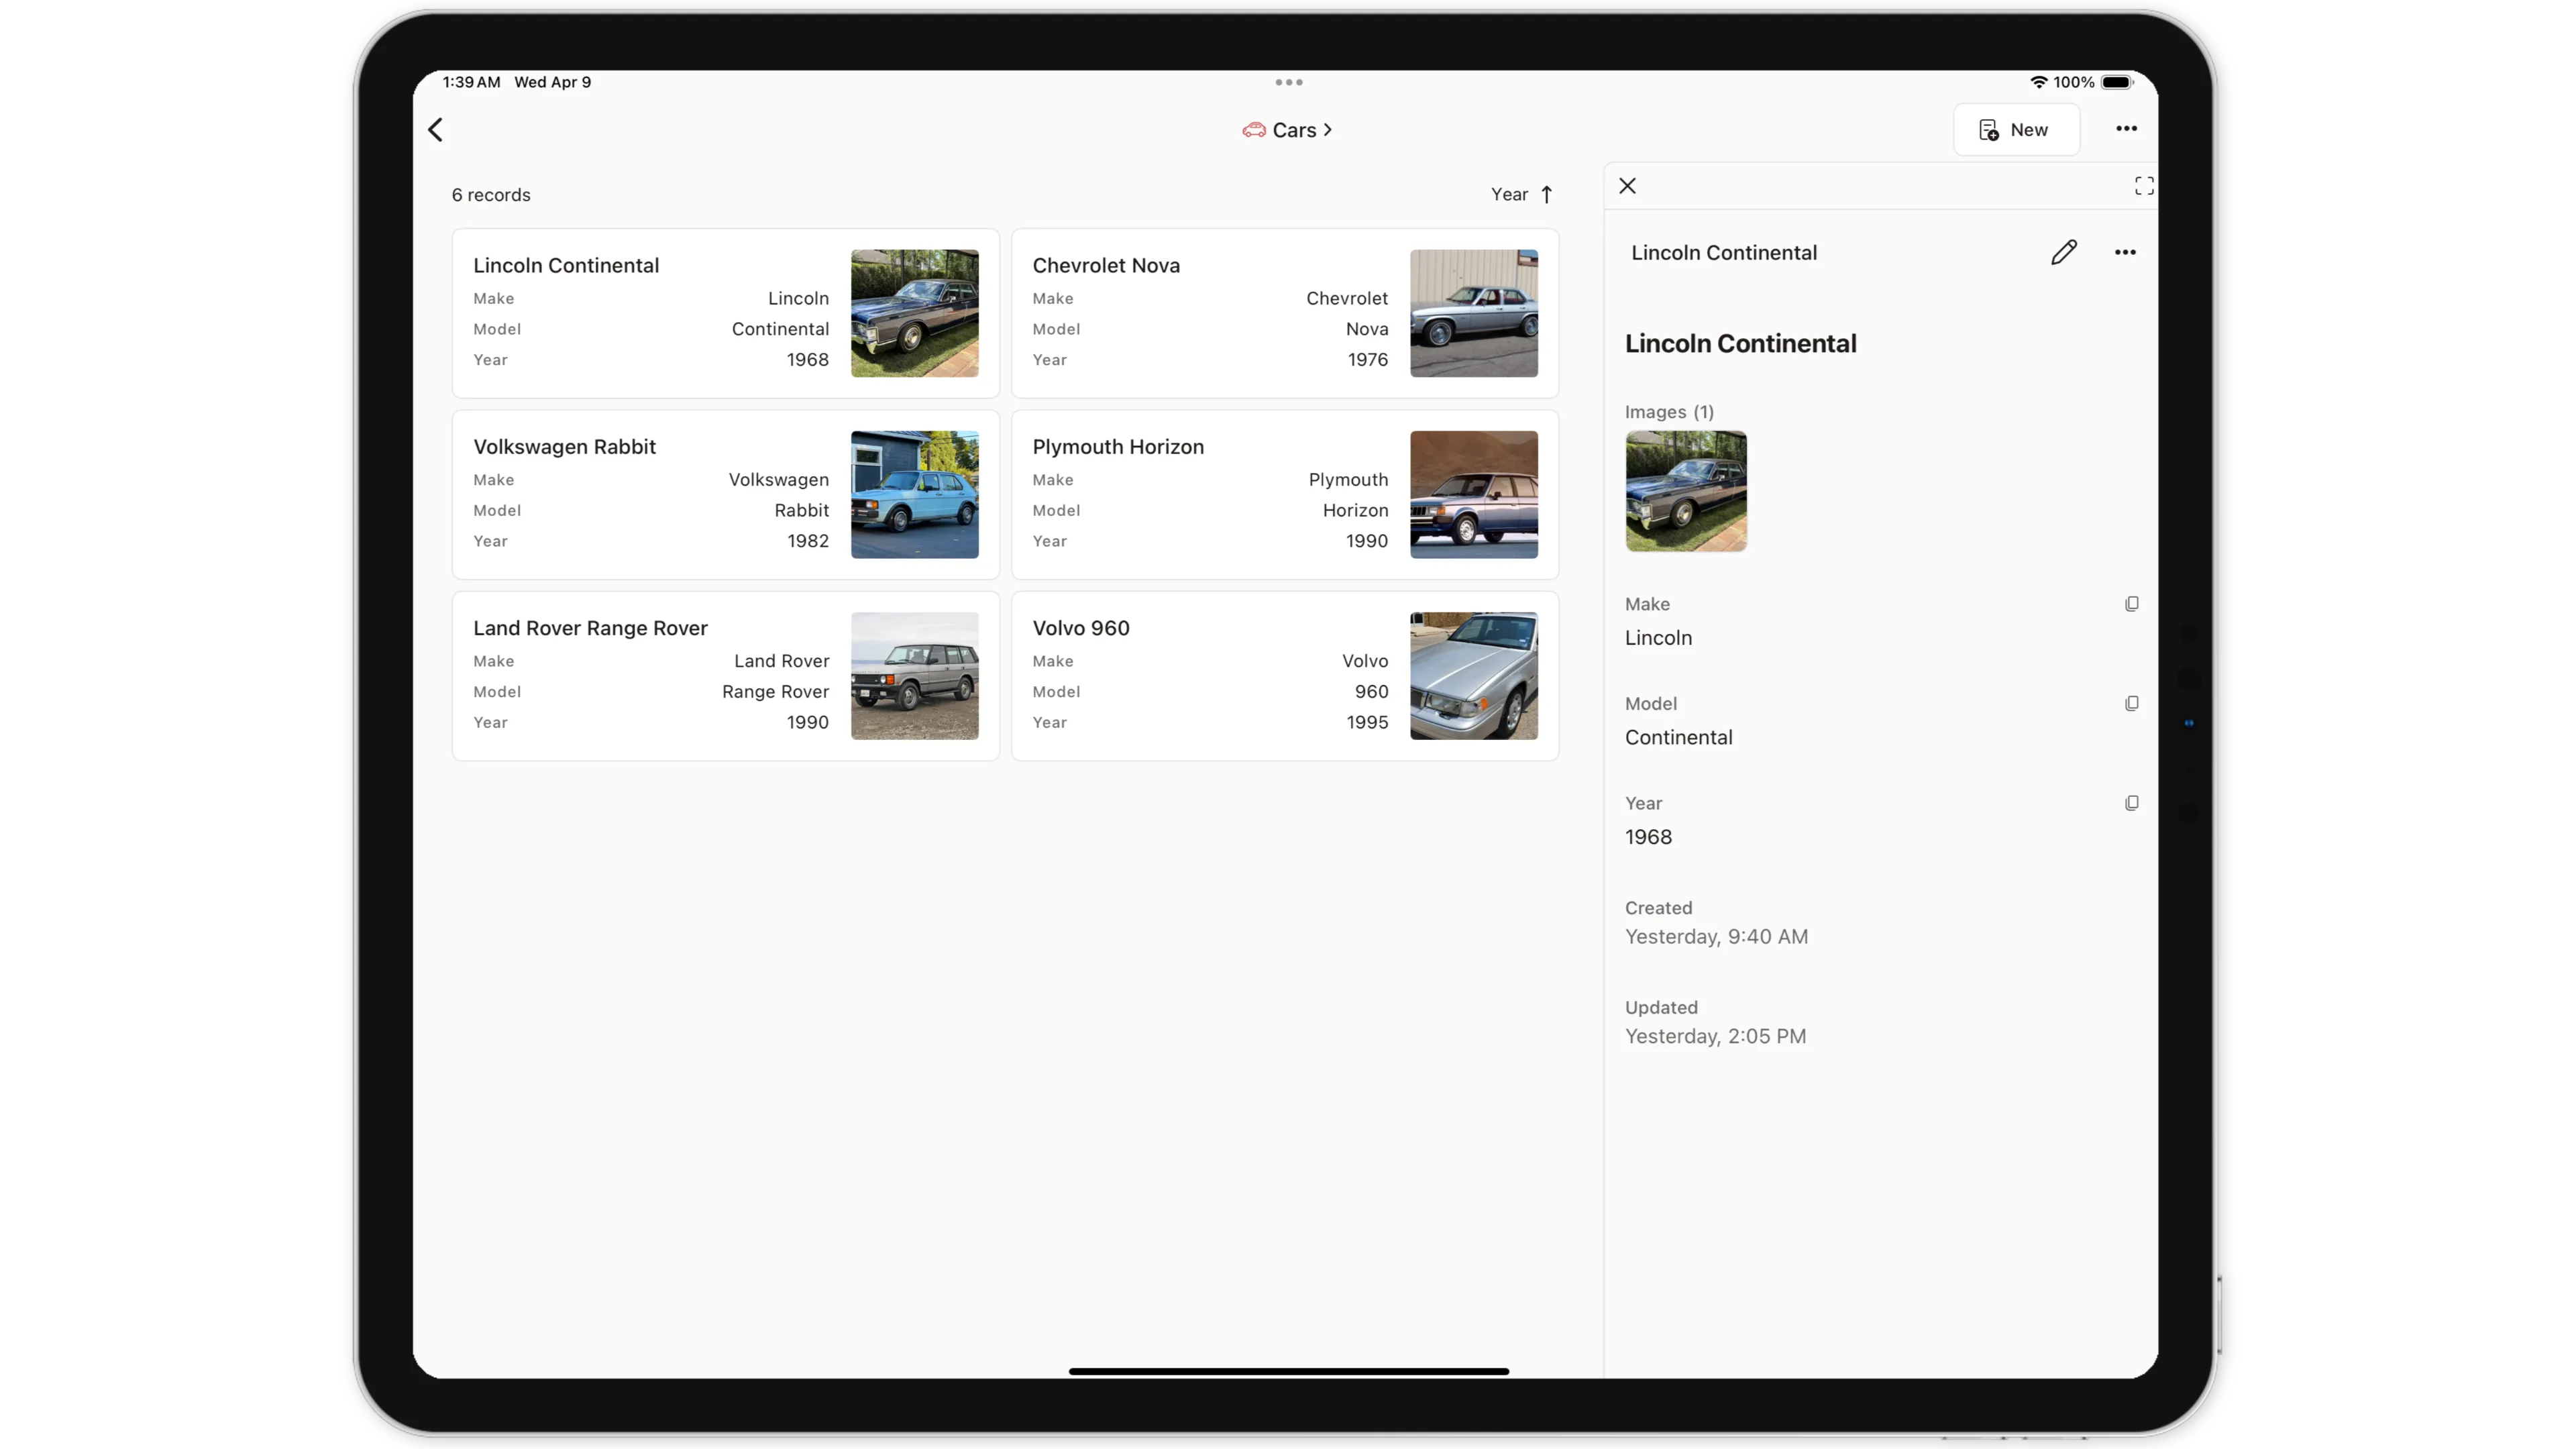The image size is (2576, 1449).
Task: Select the Lincoln Continental card
Action: pos(725,313)
